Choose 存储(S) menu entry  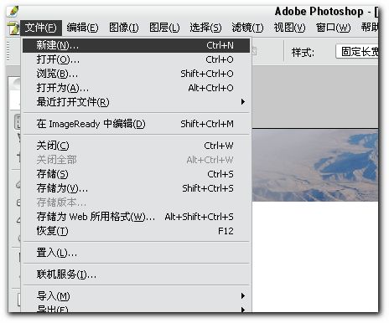click(x=136, y=174)
